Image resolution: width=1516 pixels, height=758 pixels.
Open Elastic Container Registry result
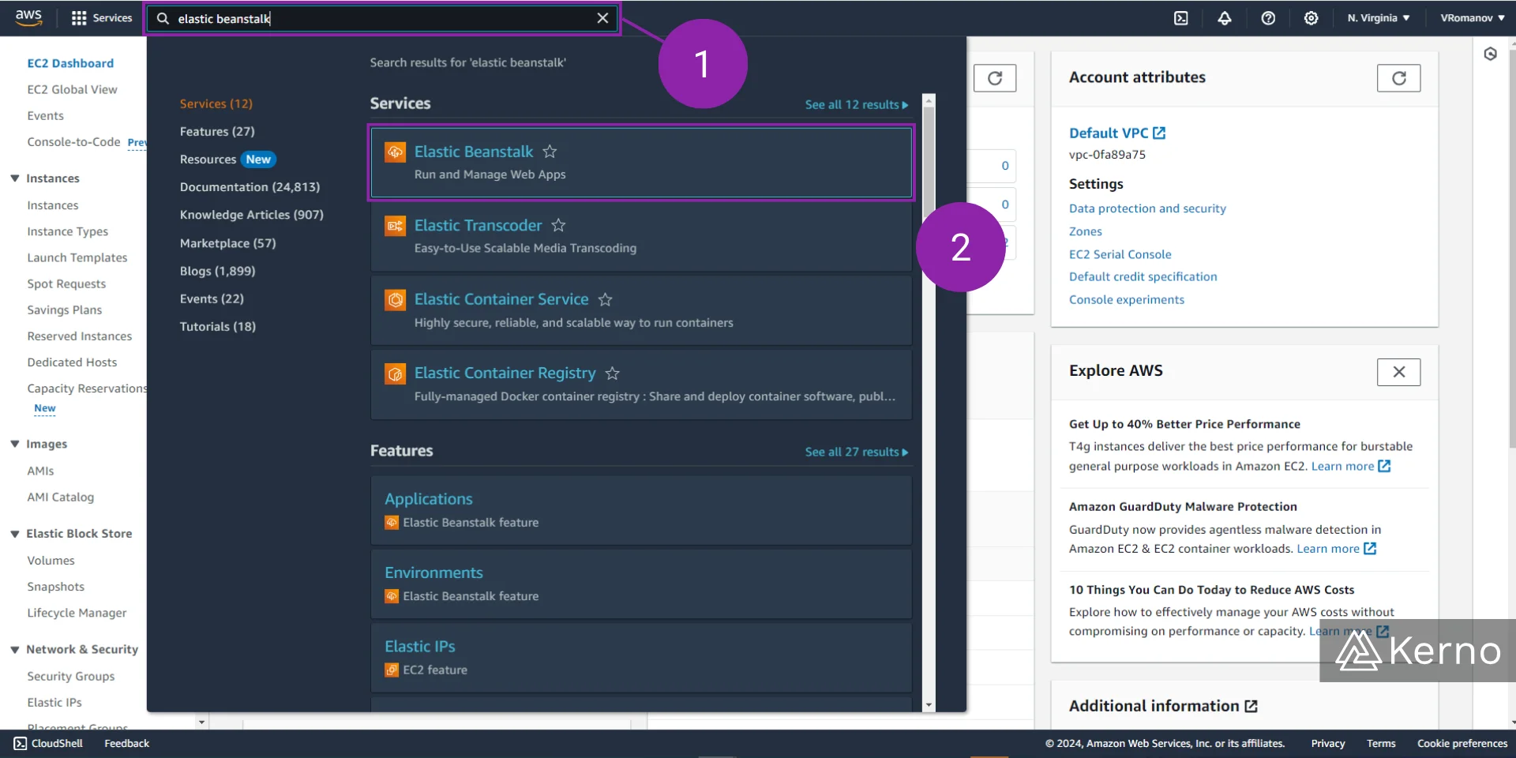505,373
